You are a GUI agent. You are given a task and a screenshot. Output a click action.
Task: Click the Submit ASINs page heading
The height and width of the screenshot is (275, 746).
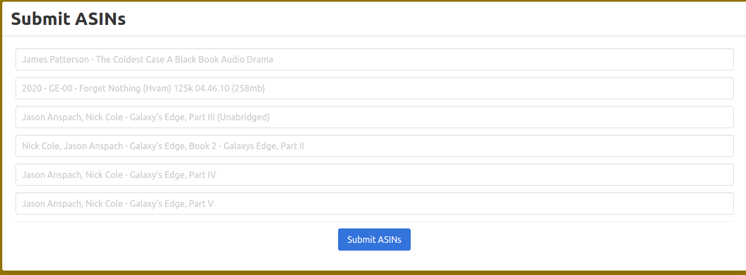point(68,19)
